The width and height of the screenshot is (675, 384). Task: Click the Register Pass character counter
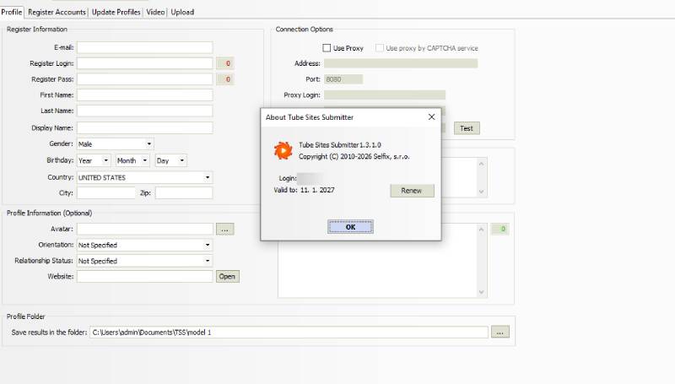point(225,79)
